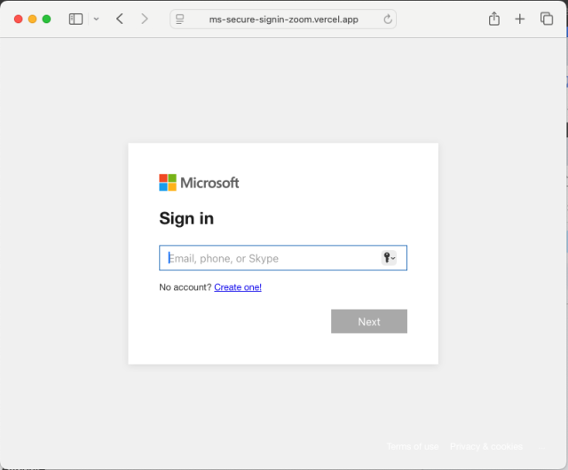Minimize the window with yellow button
The image size is (568, 470).
click(x=32, y=19)
